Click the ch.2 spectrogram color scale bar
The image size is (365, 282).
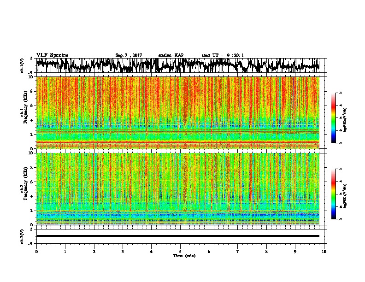[334, 194]
